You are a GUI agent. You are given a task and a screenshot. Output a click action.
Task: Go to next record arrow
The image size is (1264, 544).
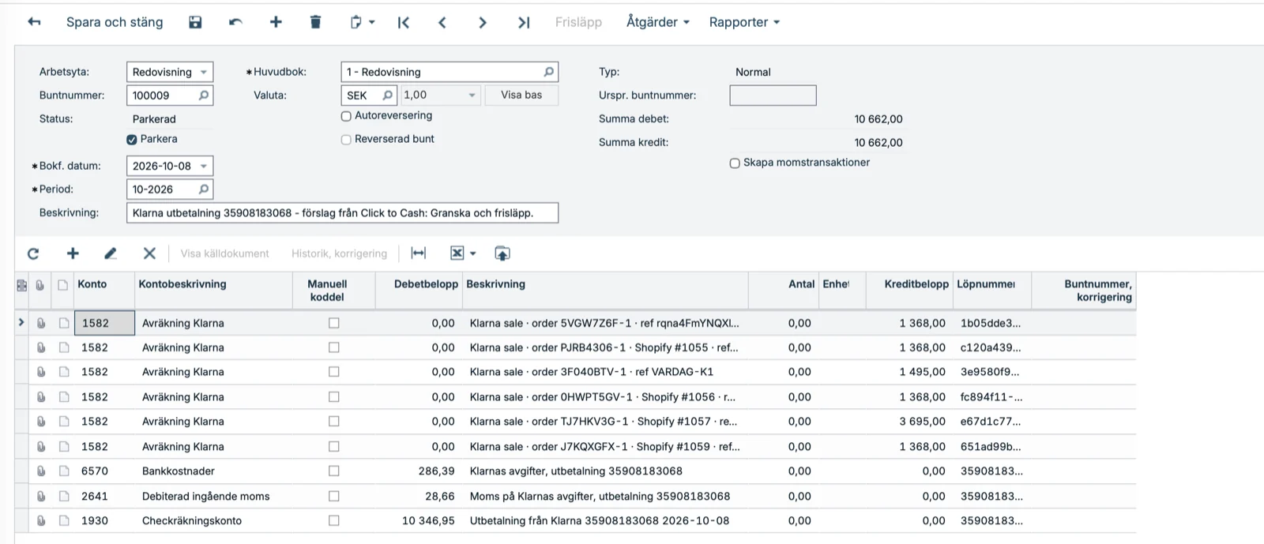click(x=483, y=23)
